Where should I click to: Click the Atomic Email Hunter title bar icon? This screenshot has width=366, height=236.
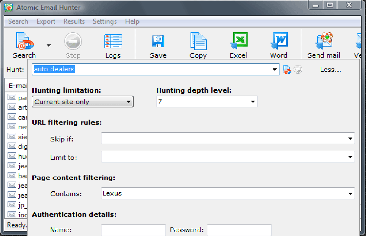point(9,8)
